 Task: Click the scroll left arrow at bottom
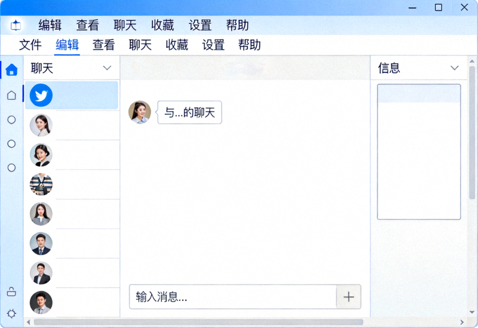[x=28, y=322]
